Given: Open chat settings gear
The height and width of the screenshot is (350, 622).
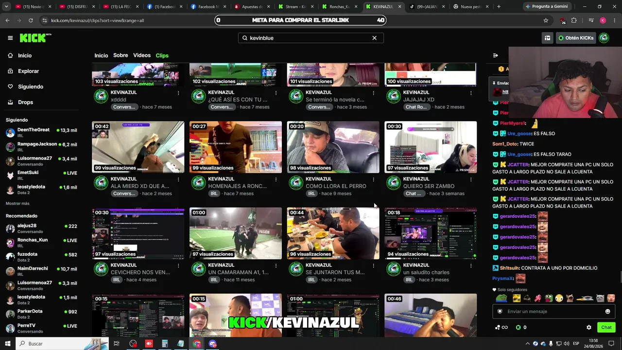Looking at the screenshot, I should point(589,327).
